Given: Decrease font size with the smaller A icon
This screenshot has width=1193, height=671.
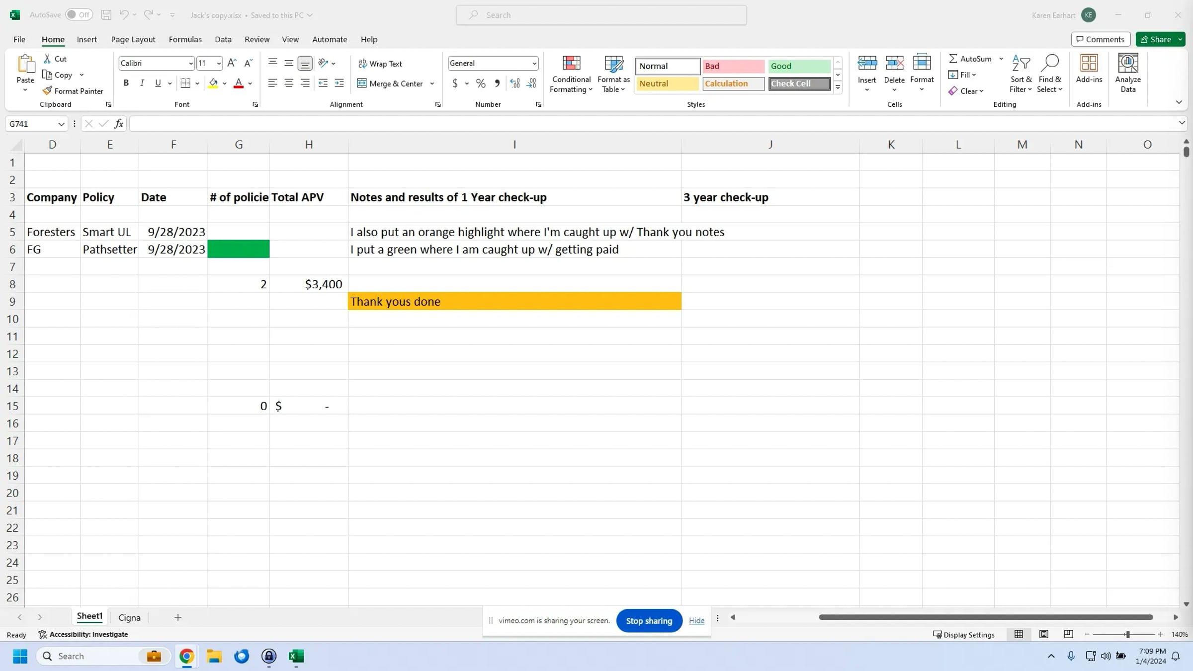Looking at the screenshot, I should point(249,63).
